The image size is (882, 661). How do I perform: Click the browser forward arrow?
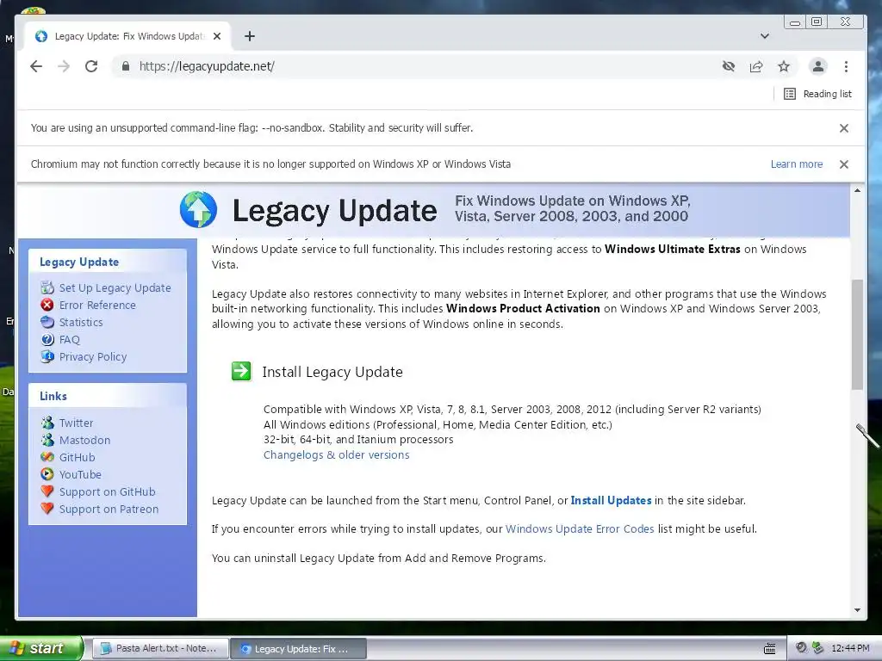pyautogui.click(x=64, y=66)
